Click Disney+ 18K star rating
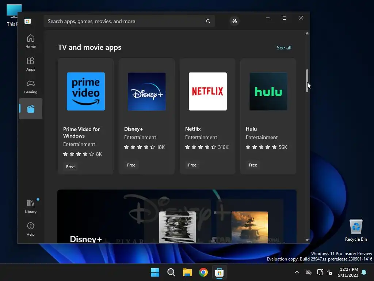The image size is (374, 281). coord(145,147)
